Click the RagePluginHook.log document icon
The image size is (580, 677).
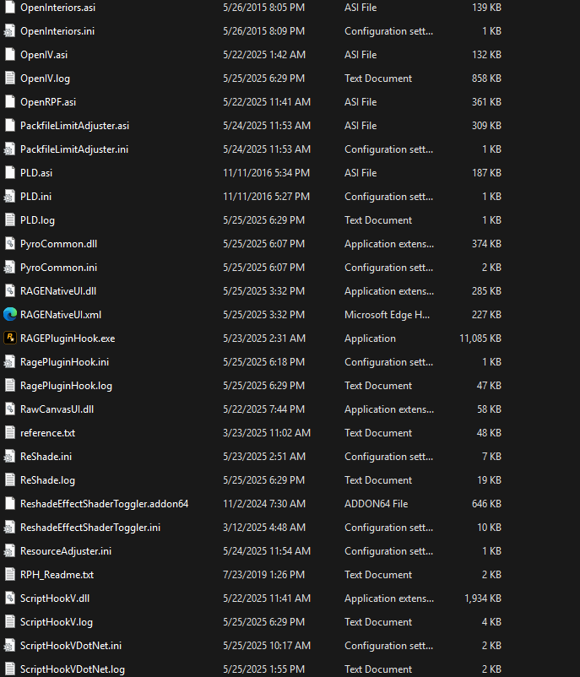9,386
